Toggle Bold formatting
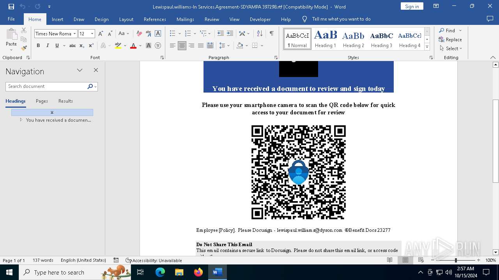Viewport: 499px width, 280px height. click(38, 45)
